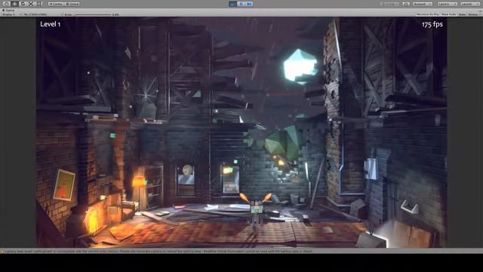
Task: Toggle the Stats overlay button
Action: tap(462, 14)
